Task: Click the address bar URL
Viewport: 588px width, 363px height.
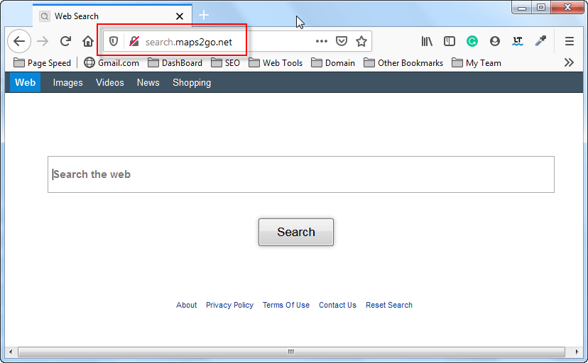Action: [x=189, y=42]
